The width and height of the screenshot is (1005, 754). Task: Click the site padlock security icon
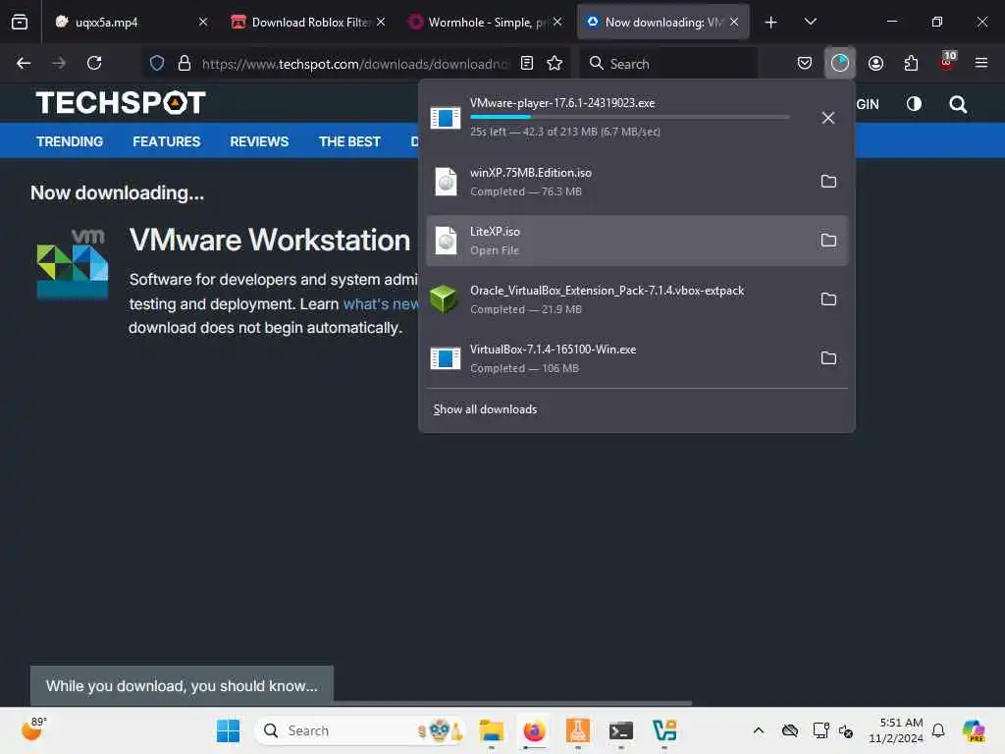click(184, 64)
